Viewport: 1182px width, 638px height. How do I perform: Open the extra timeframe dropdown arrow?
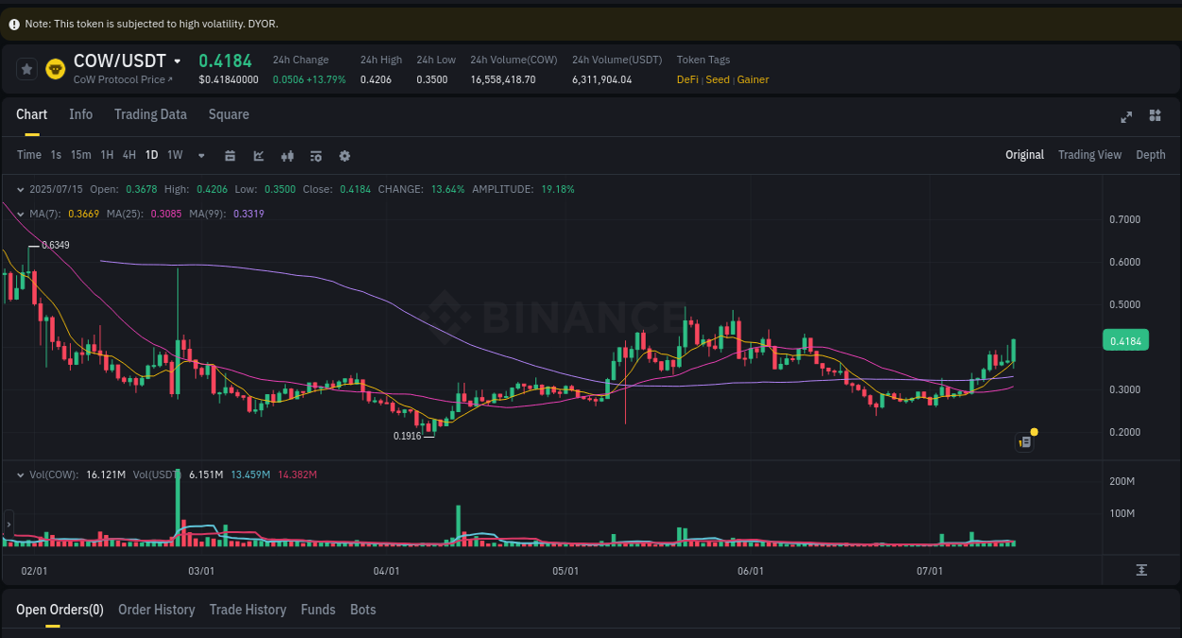(x=200, y=155)
